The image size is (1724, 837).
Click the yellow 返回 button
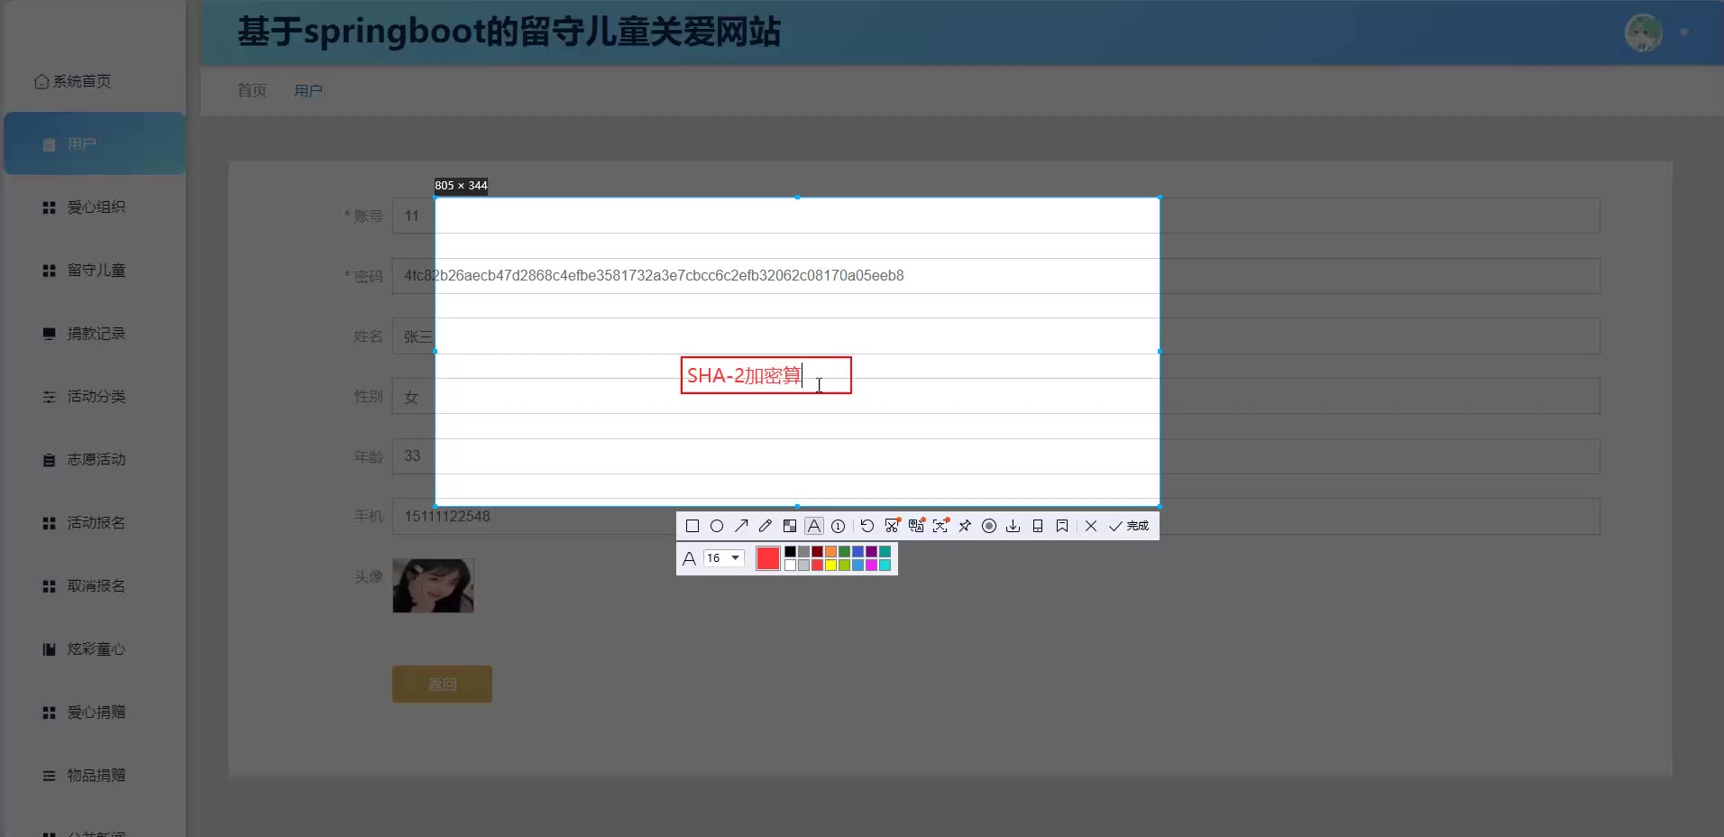pos(442,685)
